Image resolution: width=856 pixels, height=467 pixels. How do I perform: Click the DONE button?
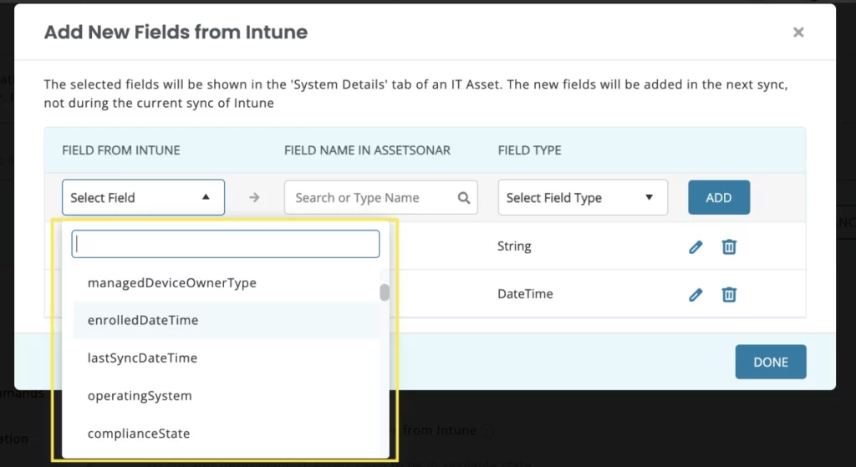770,362
